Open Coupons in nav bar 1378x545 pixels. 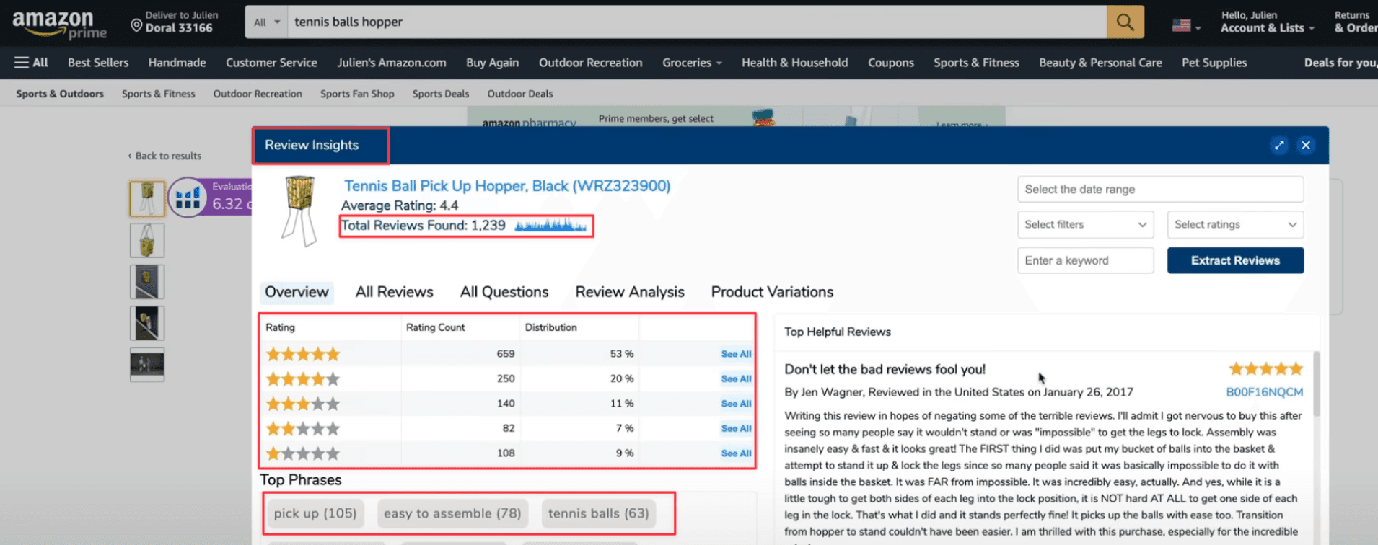point(890,63)
